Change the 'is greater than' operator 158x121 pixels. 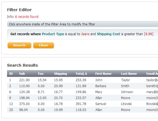point(132,34)
